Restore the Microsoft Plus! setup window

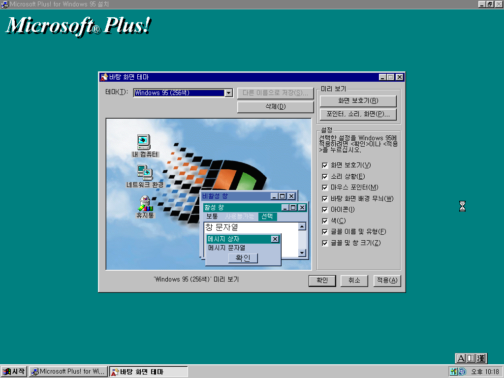490,4
